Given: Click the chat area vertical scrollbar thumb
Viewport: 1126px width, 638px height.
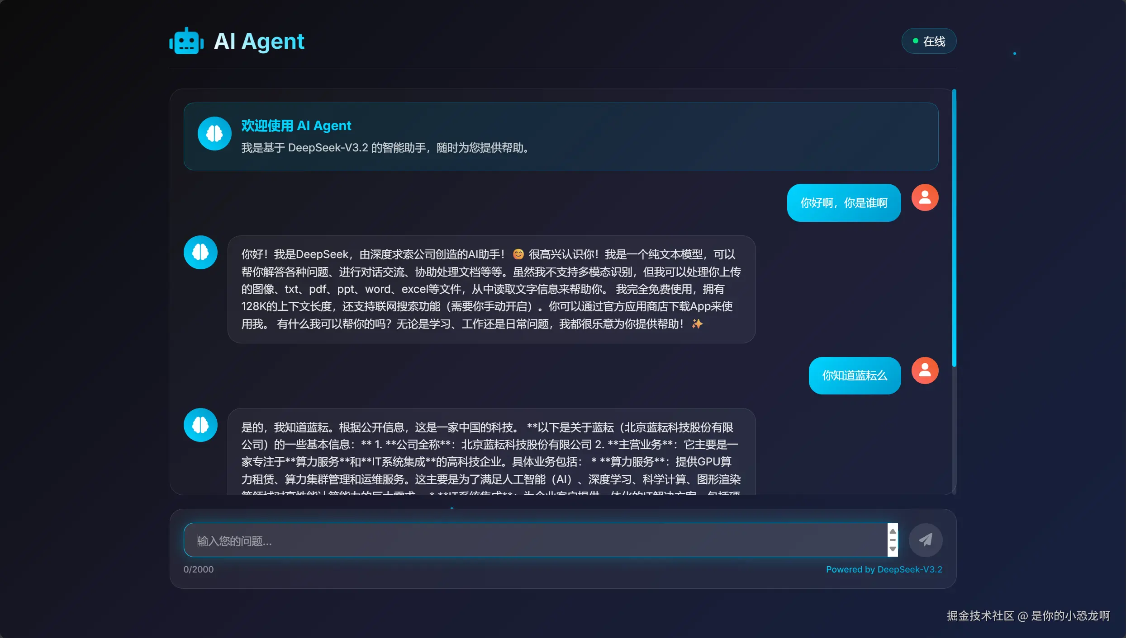Looking at the screenshot, I should (x=954, y=228).
